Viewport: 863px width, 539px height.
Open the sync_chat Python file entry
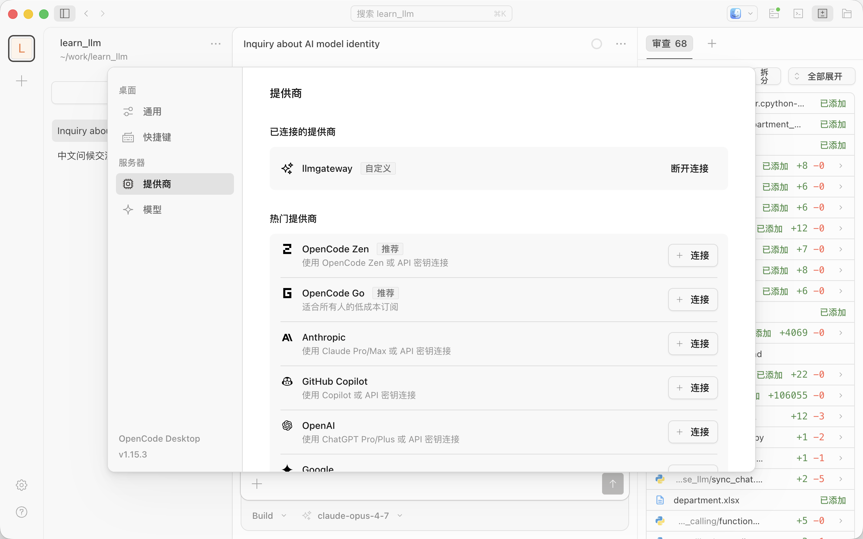pyautogui.click(x=719, y=479)
